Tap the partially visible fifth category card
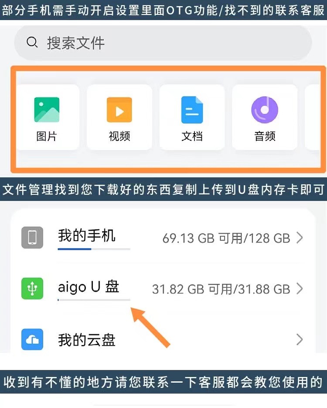The width and height of the screenshot is (327, 408). (313, 117)
